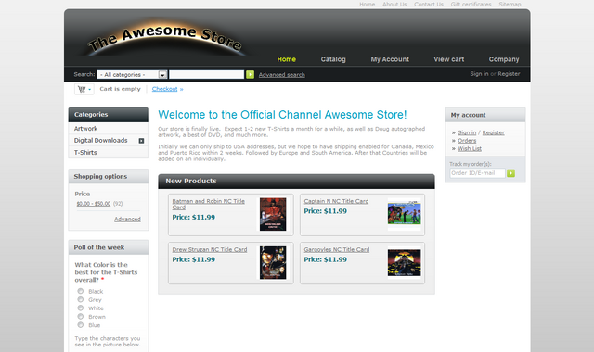The image size is (594, 352).
Task: Open the All categories search dropdown
Action: [x=132, y=74]
